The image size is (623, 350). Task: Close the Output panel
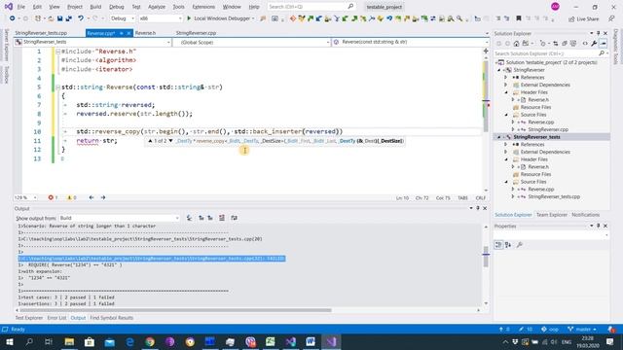(485, 208)
